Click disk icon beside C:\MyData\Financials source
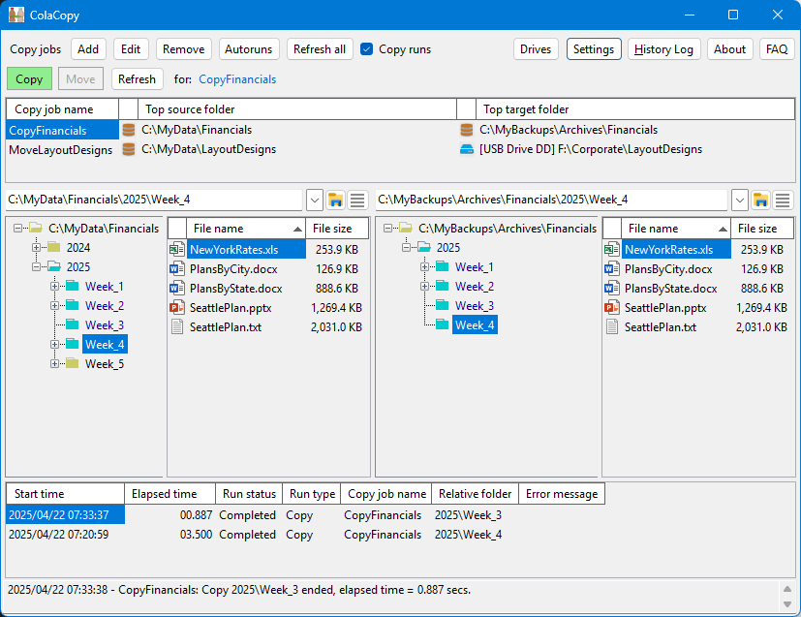This screenshot has width=801, height=617. click(129, 130)
